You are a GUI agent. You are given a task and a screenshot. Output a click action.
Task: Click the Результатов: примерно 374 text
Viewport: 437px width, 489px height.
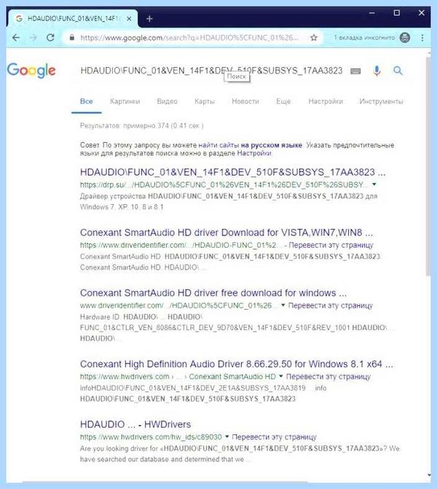[x=142, y=125]
